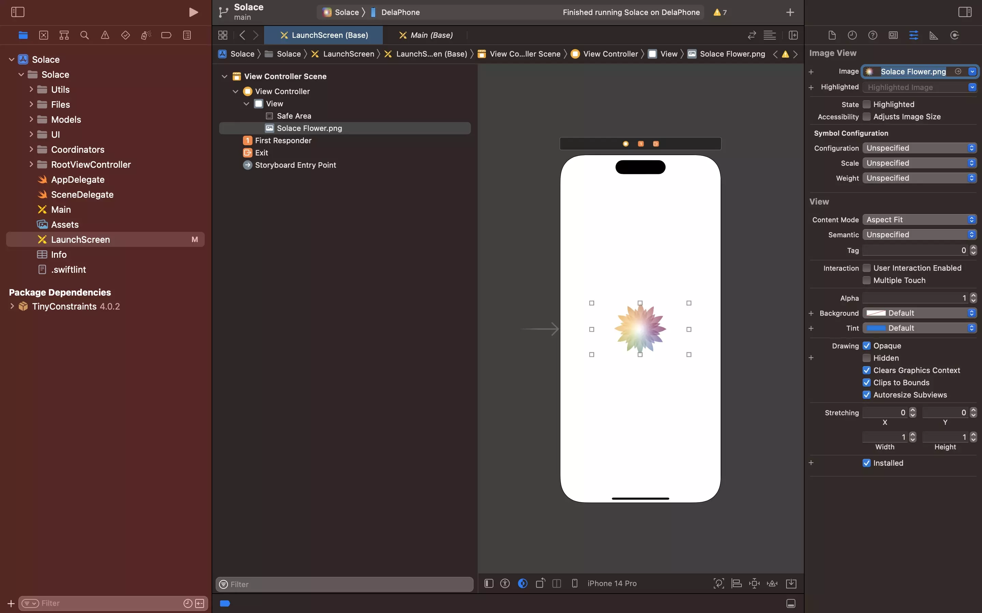
Task: Toggle the inspectors panel
Action: [965, 12]
